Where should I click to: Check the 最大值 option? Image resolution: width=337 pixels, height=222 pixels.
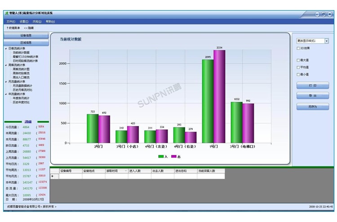[298, 60]
